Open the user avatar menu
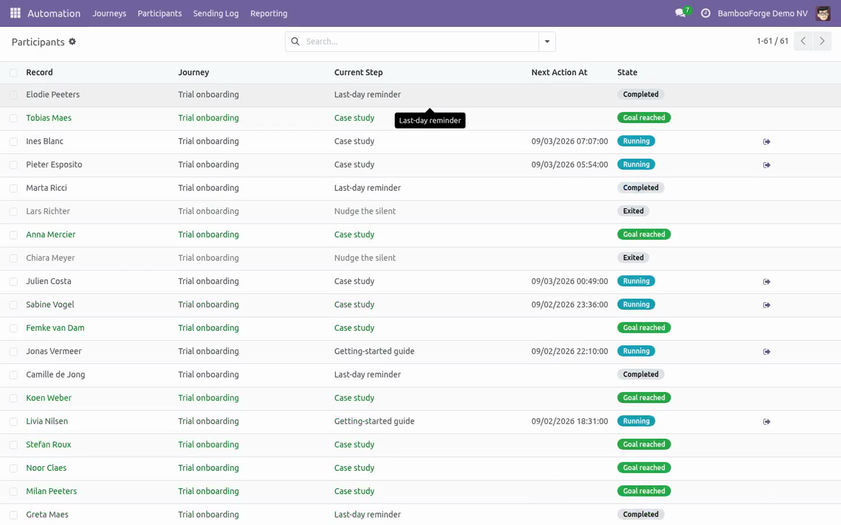 click(823, 13)
